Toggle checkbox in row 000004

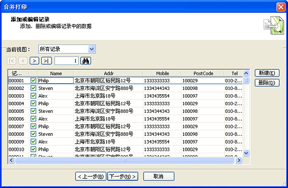click(x=33, y=103)
